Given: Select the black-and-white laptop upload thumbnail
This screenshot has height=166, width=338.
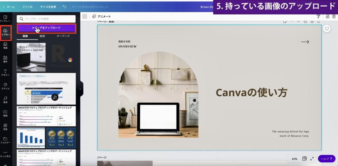Looking at the screenshot, I should coord(31,57).
